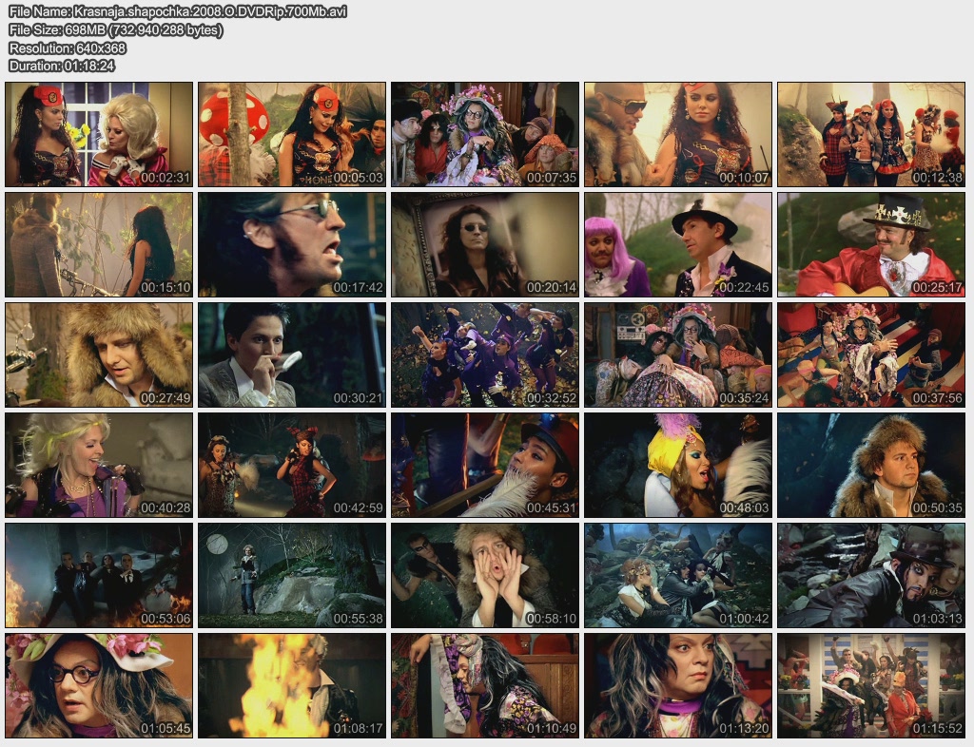Click the 00:53:06 fire scene thumbnail
The image size is (974, 747).
[x=99, y=575]
